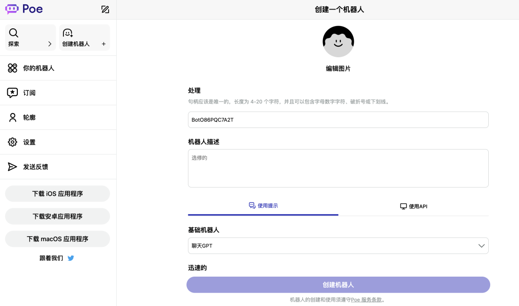This screenshot has width=519, height=306.
Task: Click the 基础机器人 section label
Action: 204,230
